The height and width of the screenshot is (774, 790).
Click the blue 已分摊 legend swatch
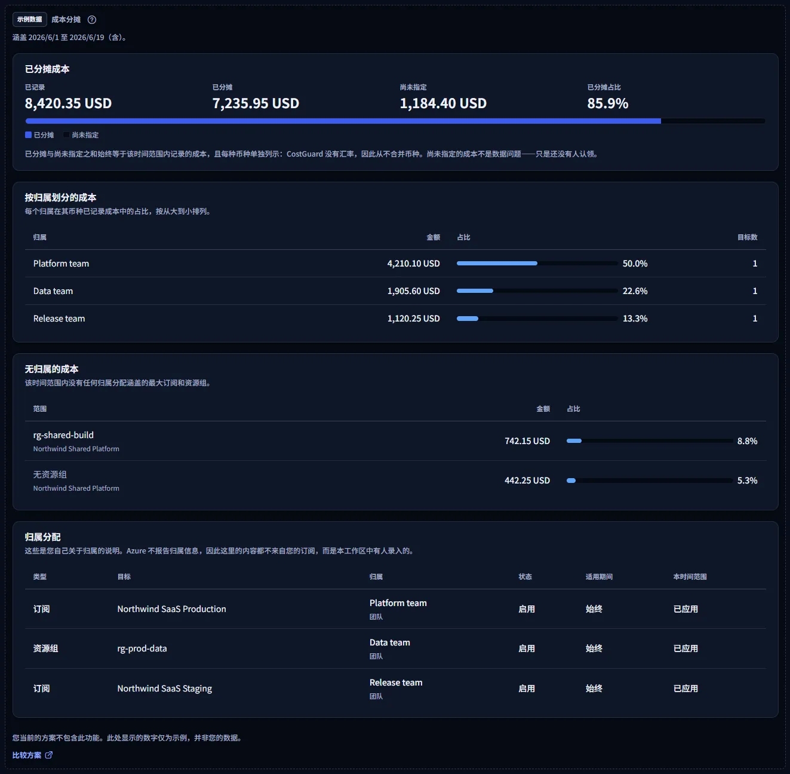(x=28, y=135)
